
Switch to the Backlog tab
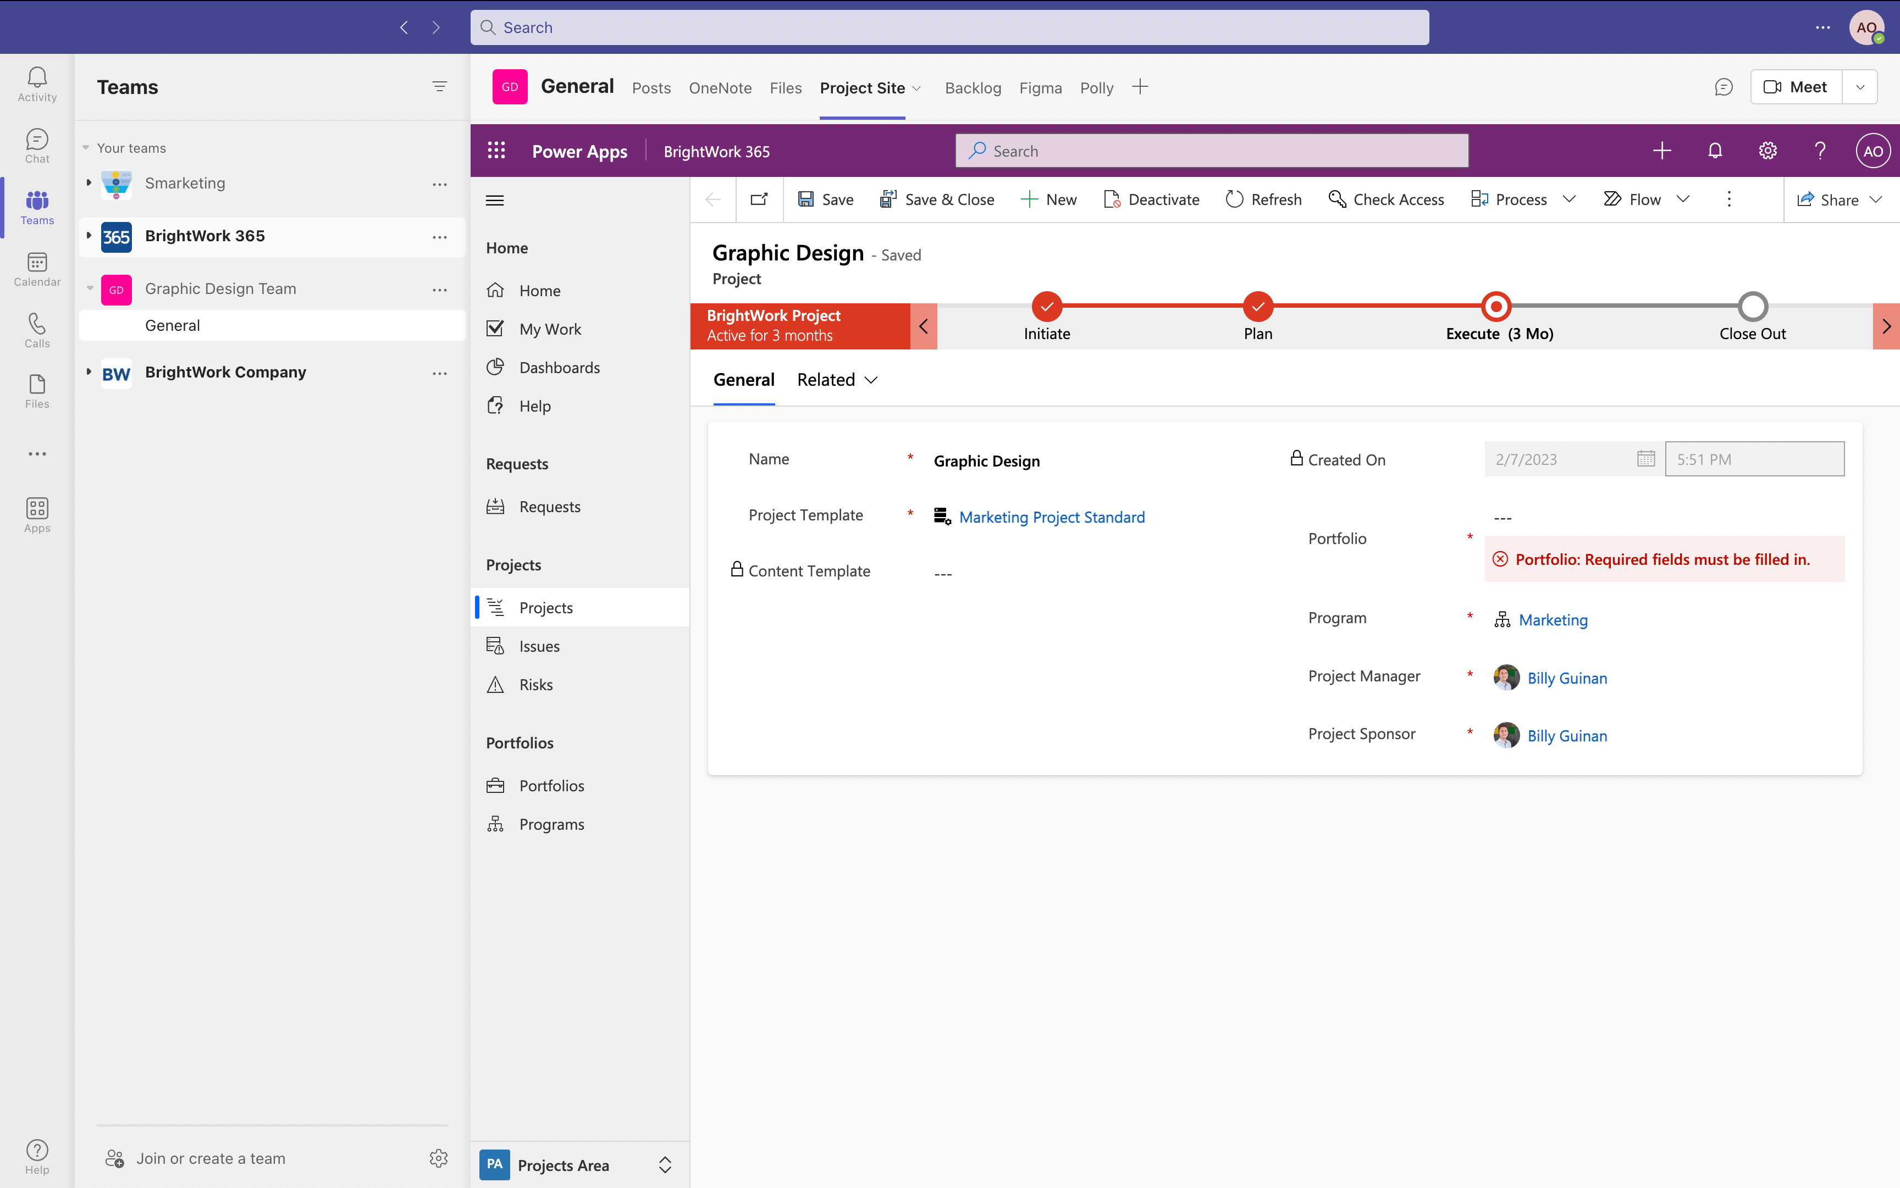click(x=973, y=88)
